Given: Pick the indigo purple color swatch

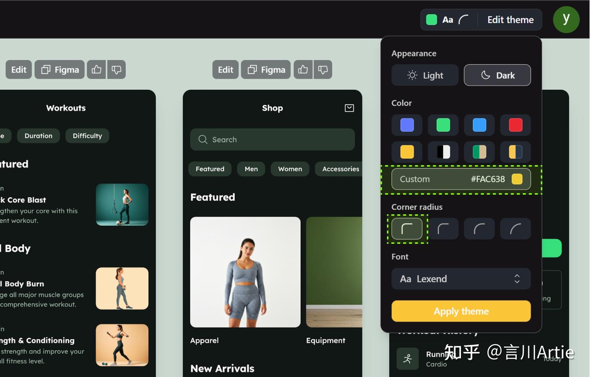Looking at the screenshot, I should coord(407,125).
